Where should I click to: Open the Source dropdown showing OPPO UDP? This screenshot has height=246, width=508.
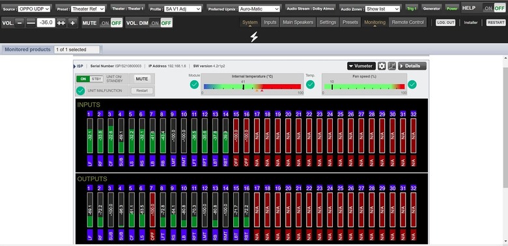click(34, 8)
